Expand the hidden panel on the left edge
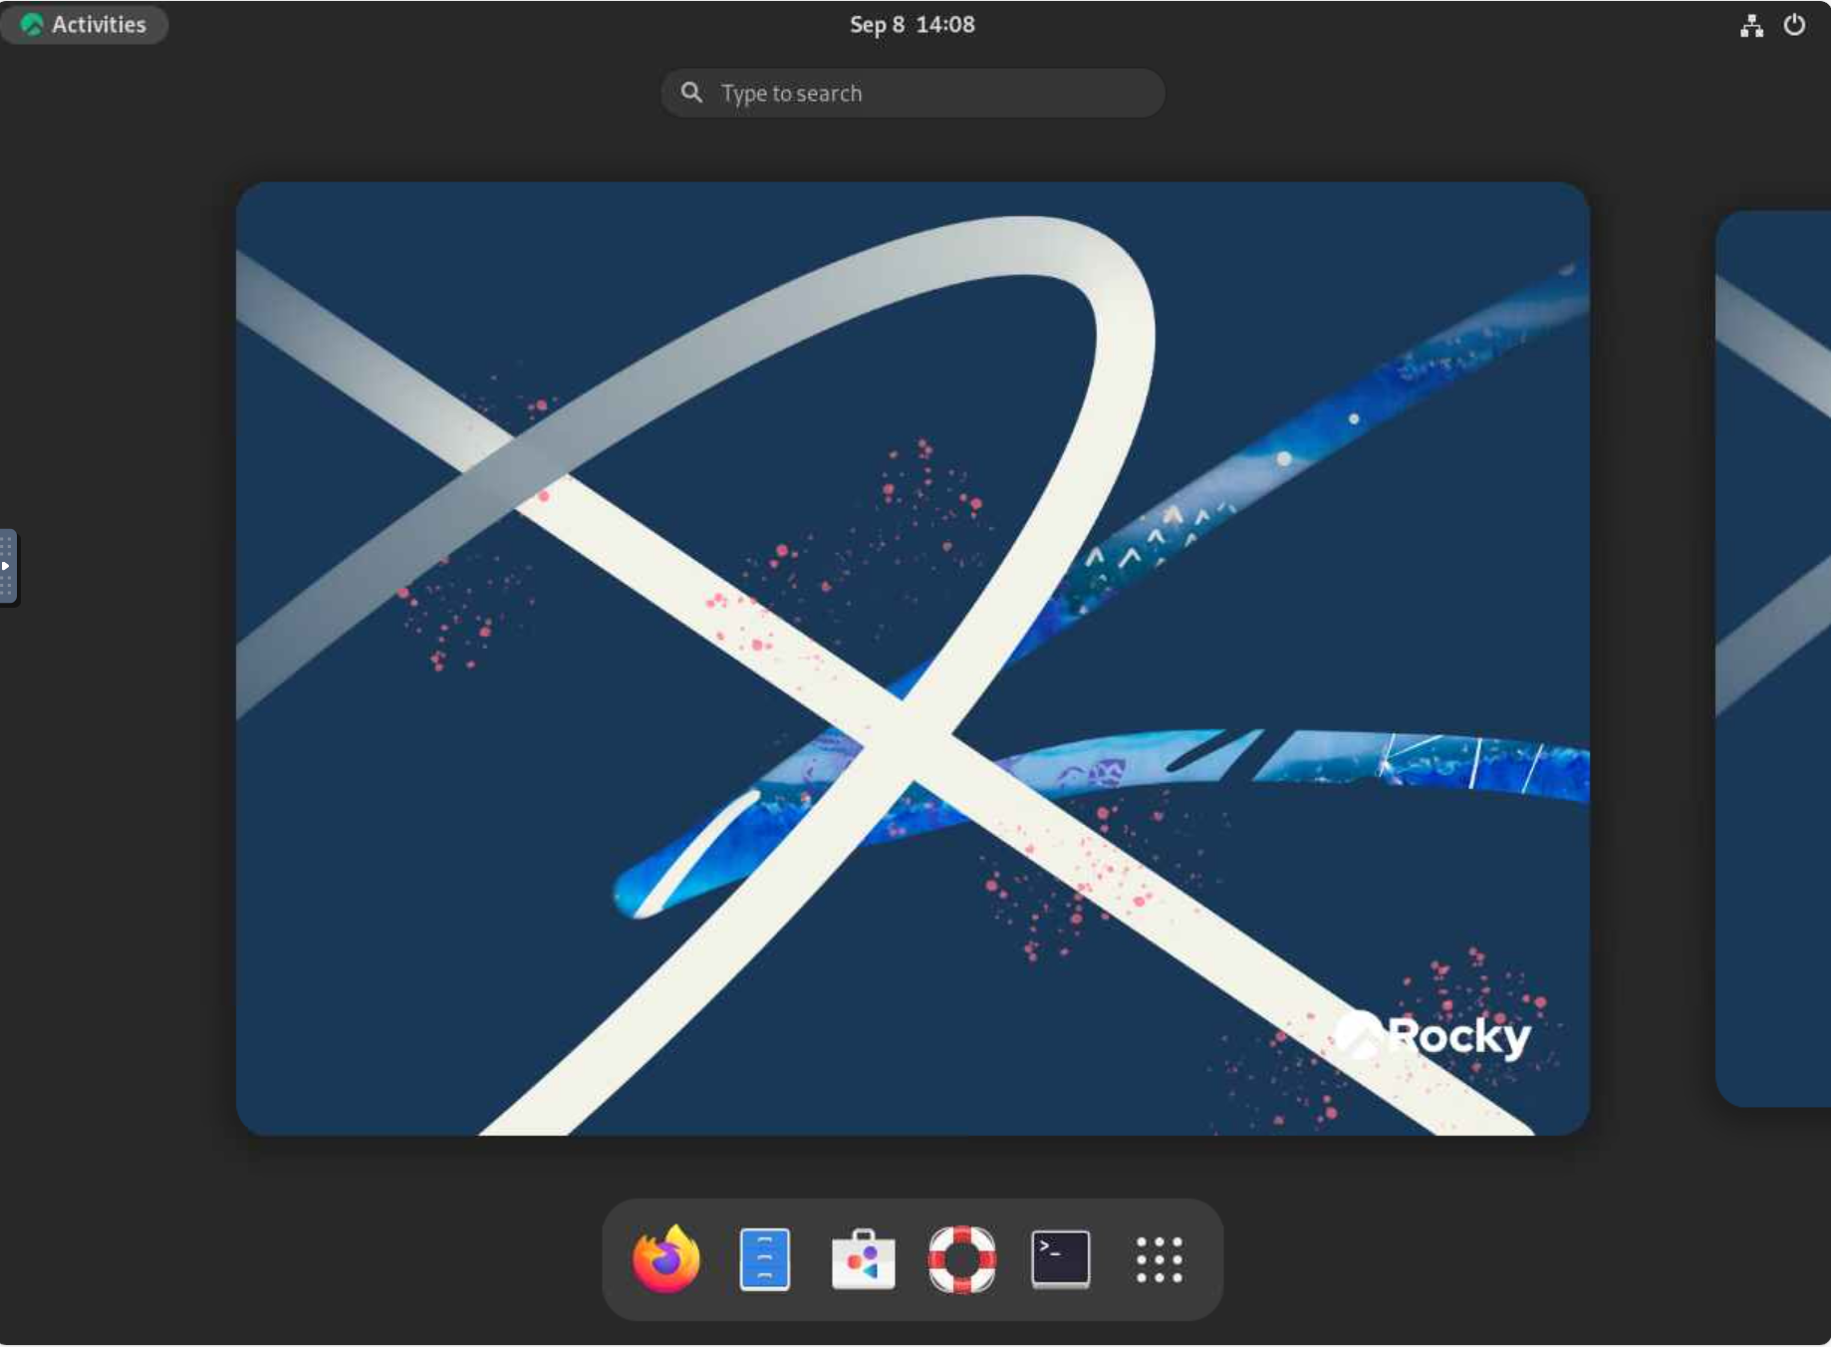1831x1347 pixels. tap(7, 566)
